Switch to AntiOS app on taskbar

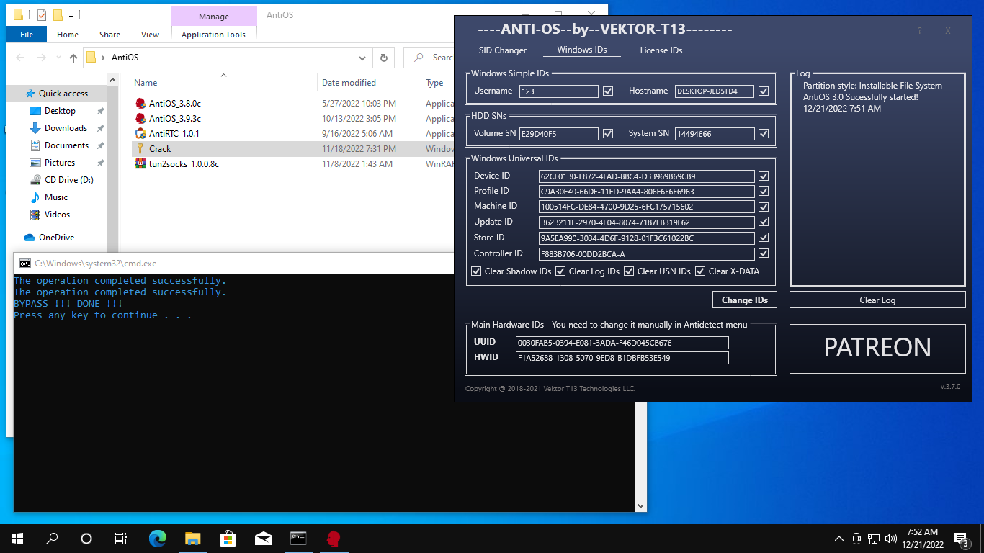pyautogui.click(x=333, y=538)
